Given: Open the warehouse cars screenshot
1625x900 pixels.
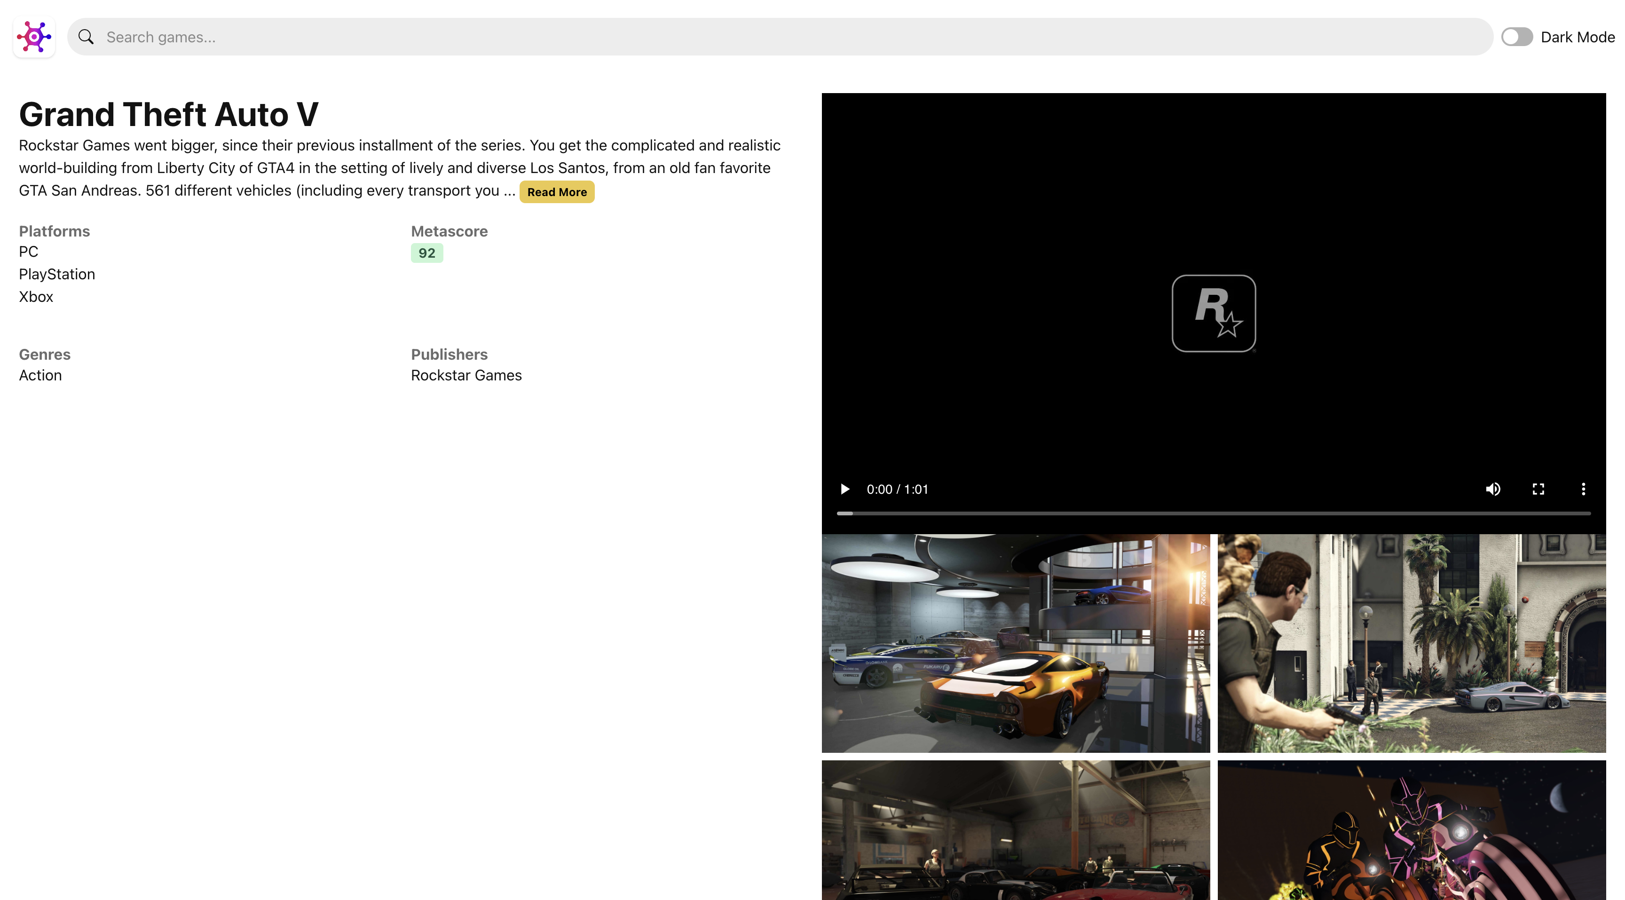Looking at the screenshot, I should tap(1015, 829).
